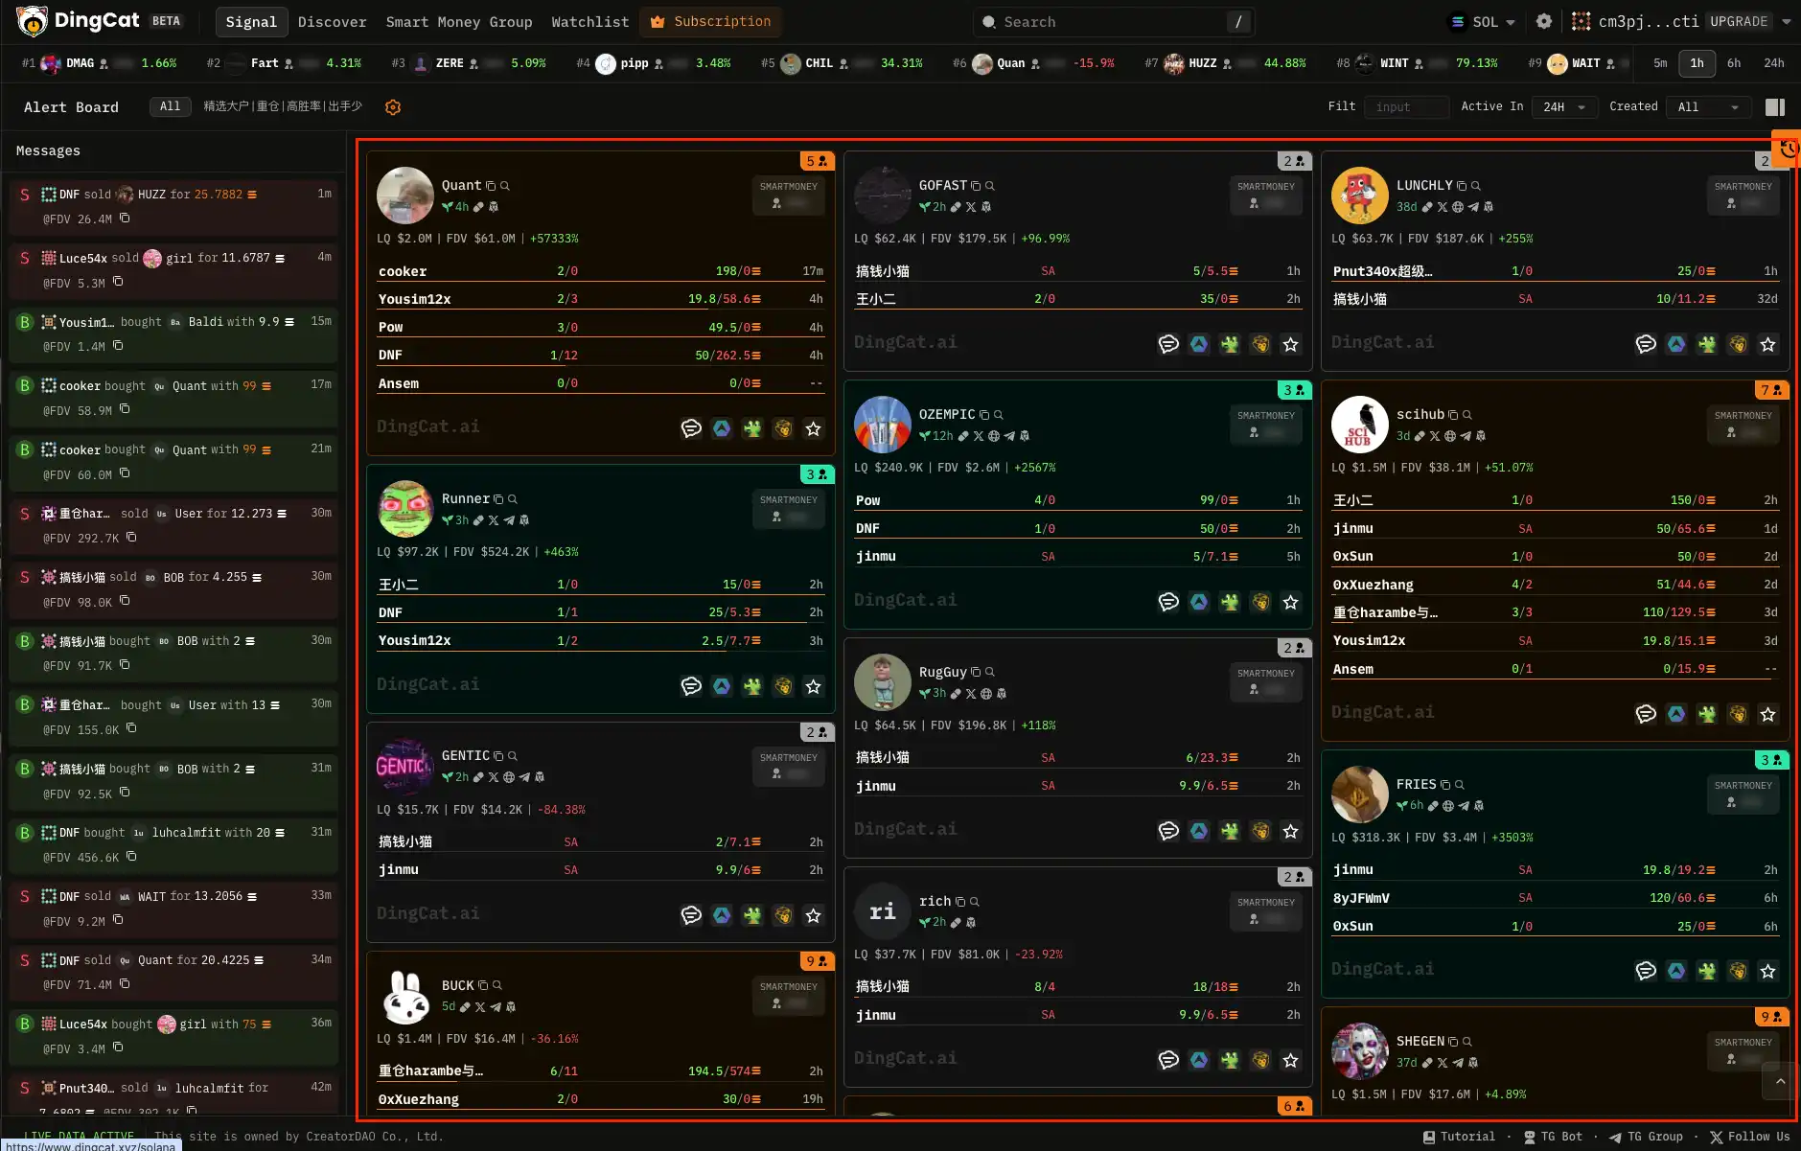
Task: Click the orange gear beside Alert Board filters
Action: [x=393, y=107]
